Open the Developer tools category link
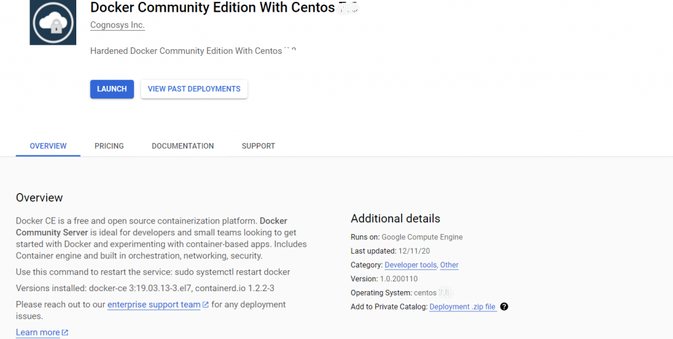Screen dimensions: 673x339 pos(410,265)
